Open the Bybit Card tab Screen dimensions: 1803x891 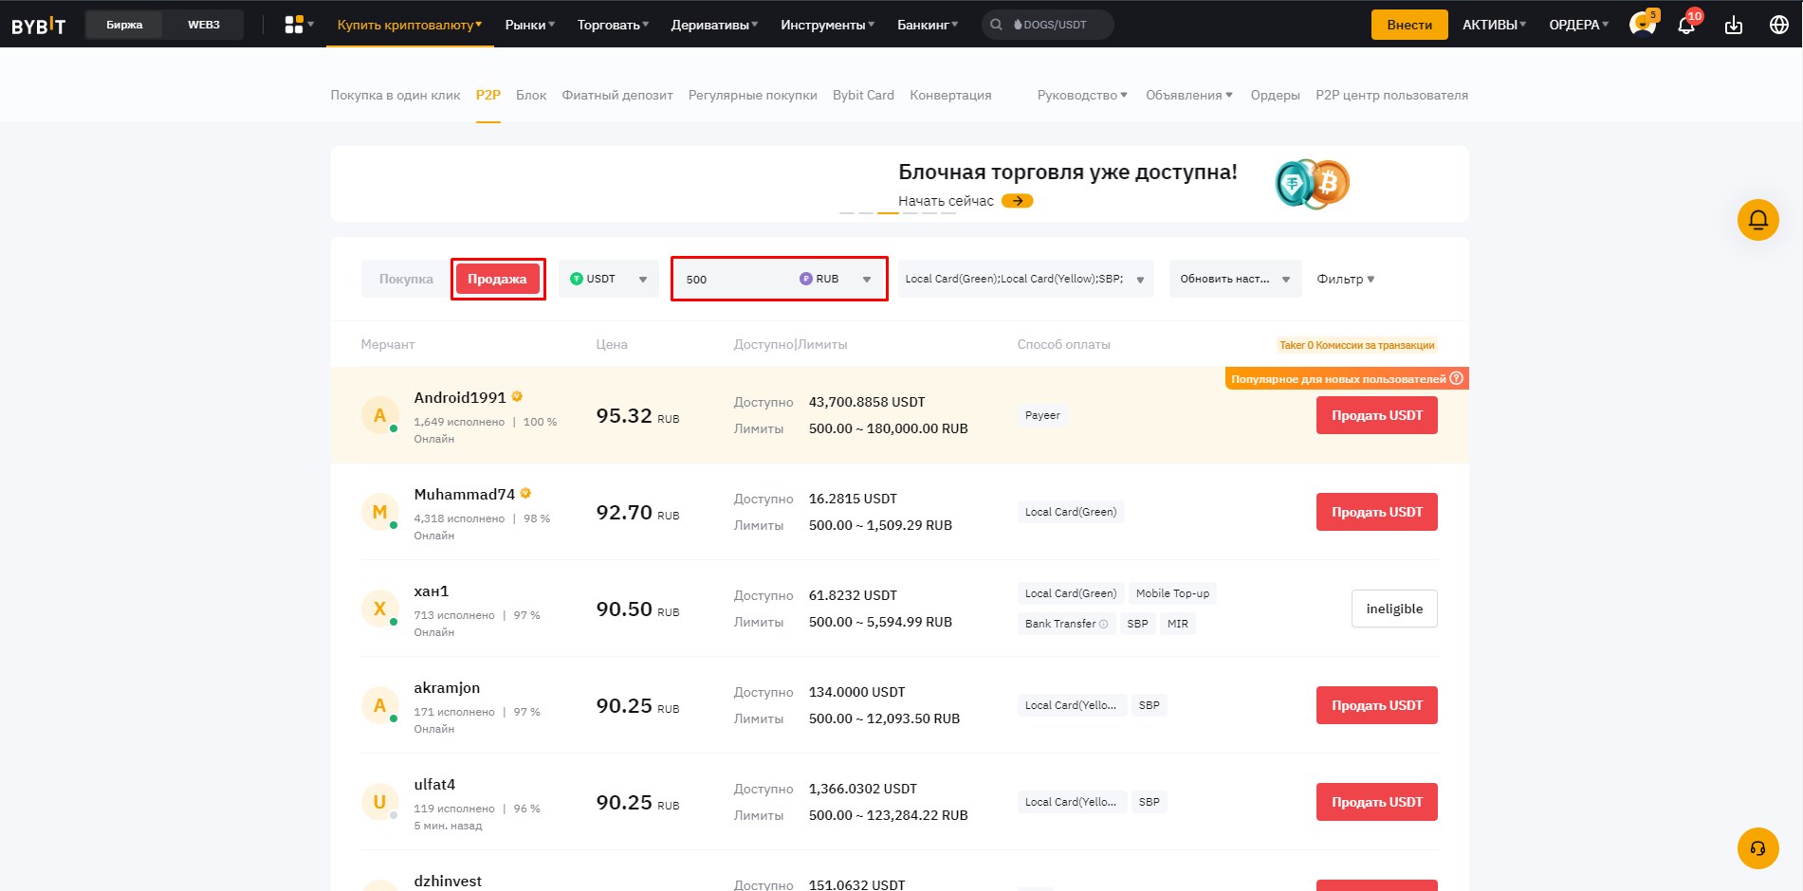pos(863,95)
